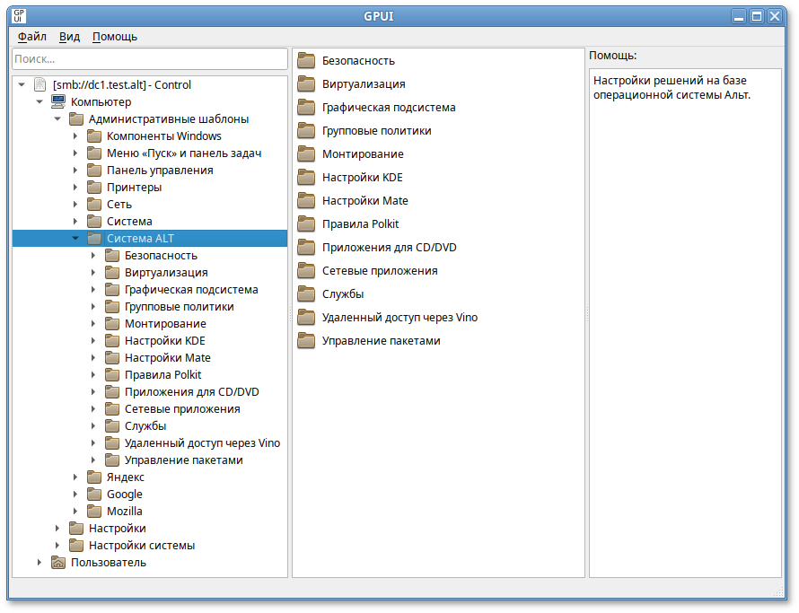The height and width of the screenshot is (613, 799).
Task: Click the Правила Polkit folder icon in center pane
Action: tap(307, 224)
